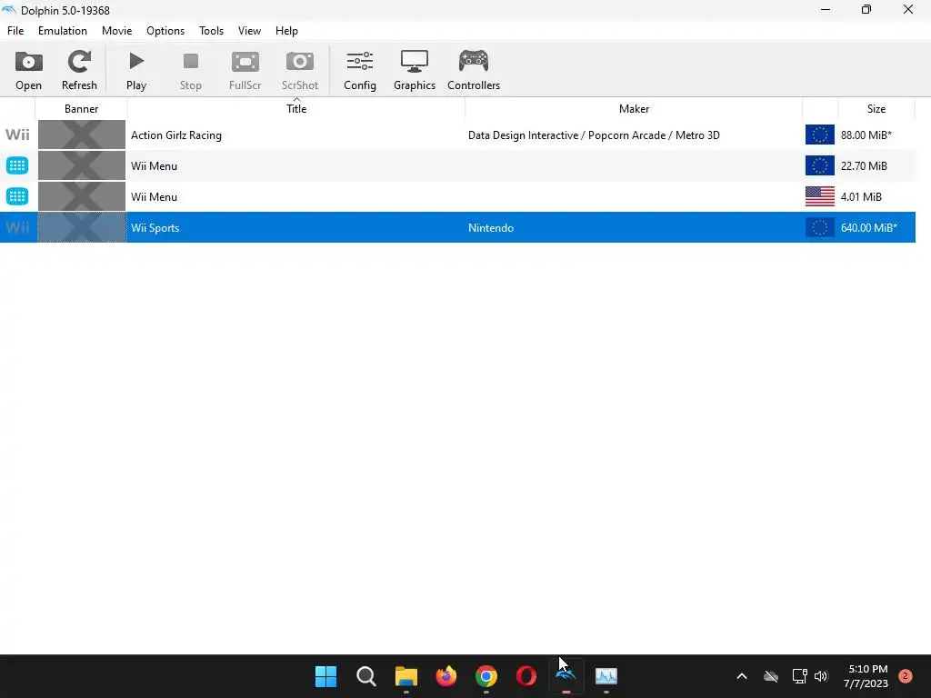The width and height of the screenshot is (931, 698).
Task: Open the network tray icon
Action: 800,676
